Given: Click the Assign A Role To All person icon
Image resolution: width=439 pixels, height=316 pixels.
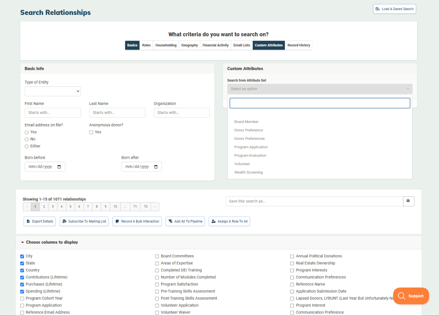Looking at the screenshot, I should pyautogui.click(x=212, y=221).
